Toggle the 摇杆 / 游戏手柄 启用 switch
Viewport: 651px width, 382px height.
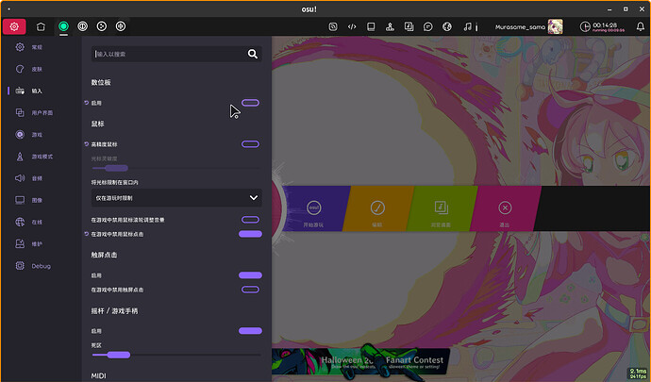tap(250, 330)
